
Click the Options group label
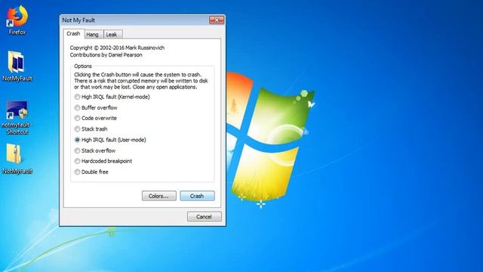pyautogui.click(x=83, y=66)
